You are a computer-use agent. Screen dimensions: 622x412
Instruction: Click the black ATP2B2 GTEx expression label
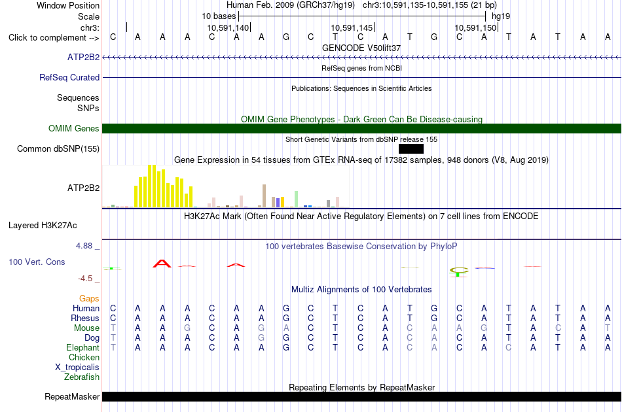pyautogui.click(x=83, y=188)
